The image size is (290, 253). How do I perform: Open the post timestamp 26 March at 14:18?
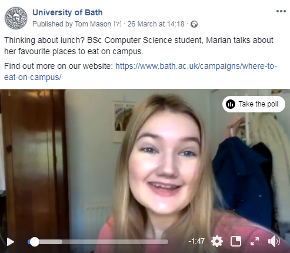click(156, 24)
